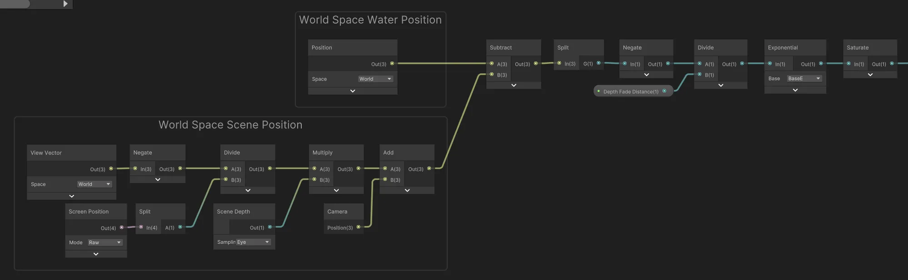Select the World Space Scene Position group title
This screenshot has width=908, height=280.
(x=230, y=125)
